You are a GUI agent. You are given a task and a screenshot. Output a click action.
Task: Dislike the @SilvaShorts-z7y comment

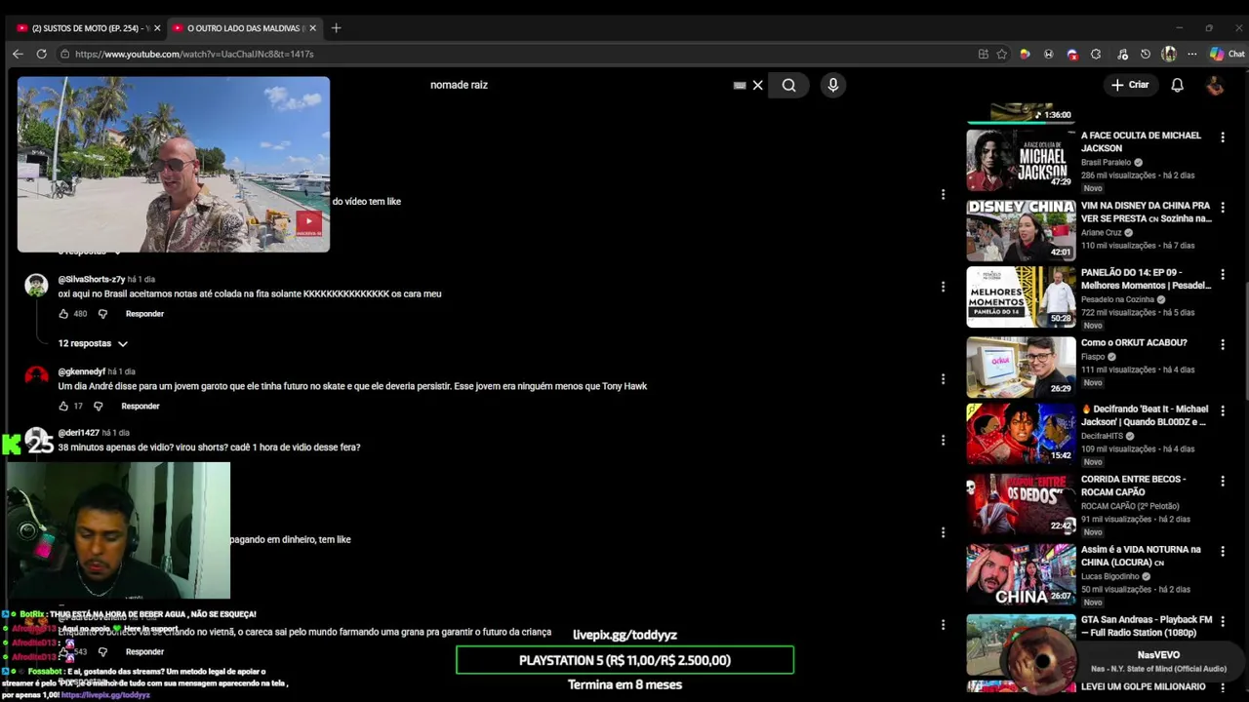click(102, 314)
